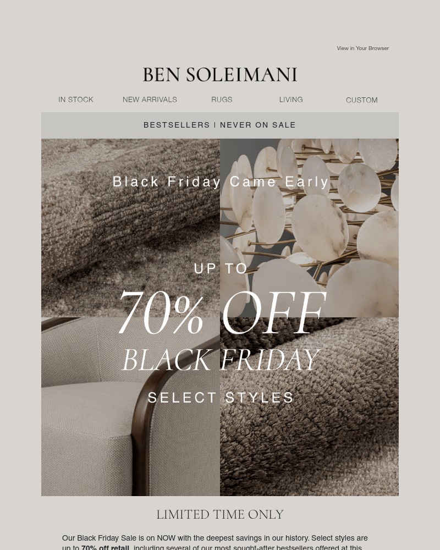Click the BESTSELLERS | NEVER ON SALE banner

(220, 125)
